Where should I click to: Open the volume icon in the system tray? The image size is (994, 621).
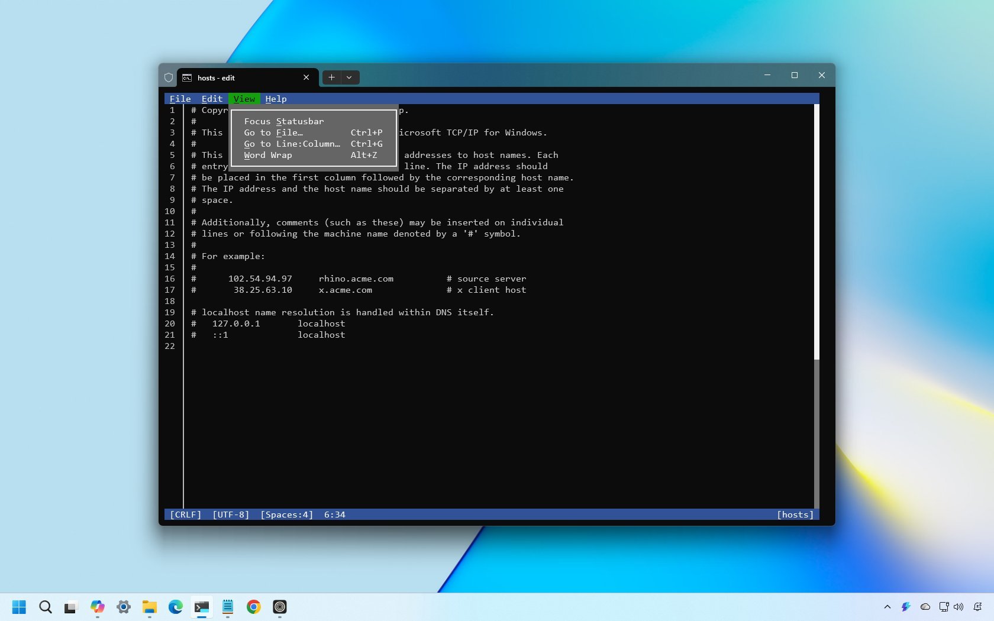point(958,607)
